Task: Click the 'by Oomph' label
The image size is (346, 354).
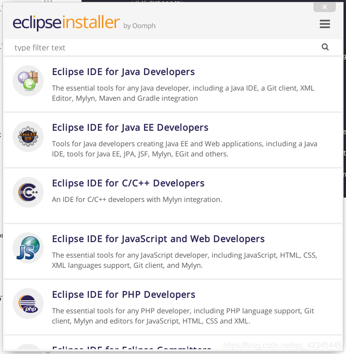Action: click(139, 26)
